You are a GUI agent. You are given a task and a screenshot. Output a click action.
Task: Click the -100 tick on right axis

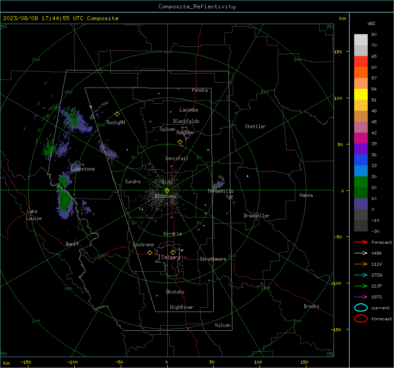coord(336,283)
